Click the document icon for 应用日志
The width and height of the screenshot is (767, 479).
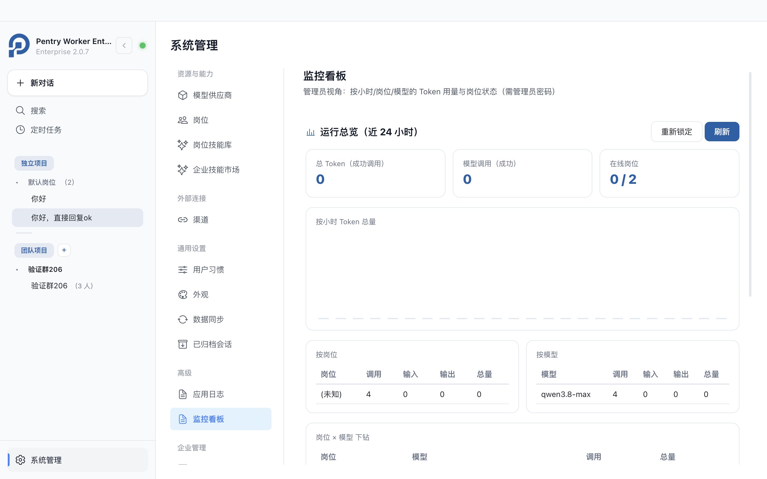182,394
